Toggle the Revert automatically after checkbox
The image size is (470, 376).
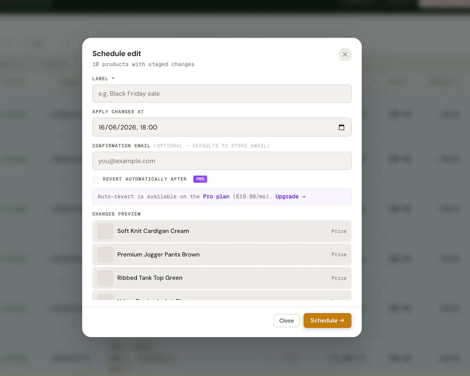[95, 179]
